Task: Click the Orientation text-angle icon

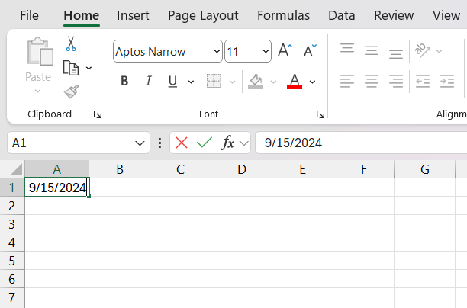Action: tap(423, 50)
